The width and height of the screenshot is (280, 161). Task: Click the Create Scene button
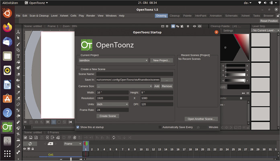(108, 116)
